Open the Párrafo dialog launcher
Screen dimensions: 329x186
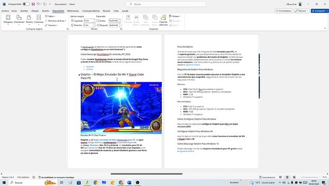tap(121, 29)
